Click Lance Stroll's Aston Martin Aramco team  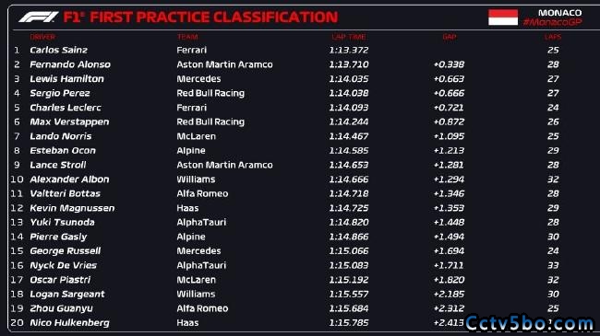(224, 165)
